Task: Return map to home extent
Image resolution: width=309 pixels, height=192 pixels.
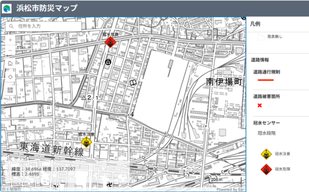Action: click(x=10, y=63)
